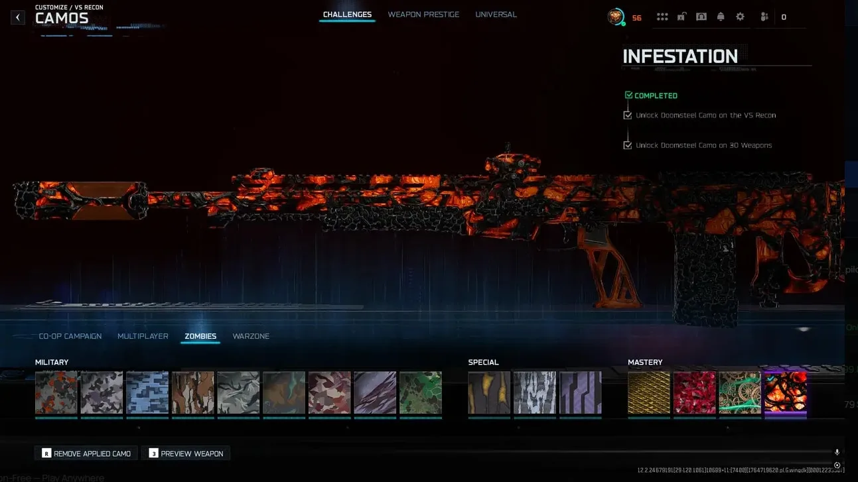This screenshot has height=482, width=858.
Task: Select the blue digital pixel camo
Action: pyautogui.click(x=147, y=392)
